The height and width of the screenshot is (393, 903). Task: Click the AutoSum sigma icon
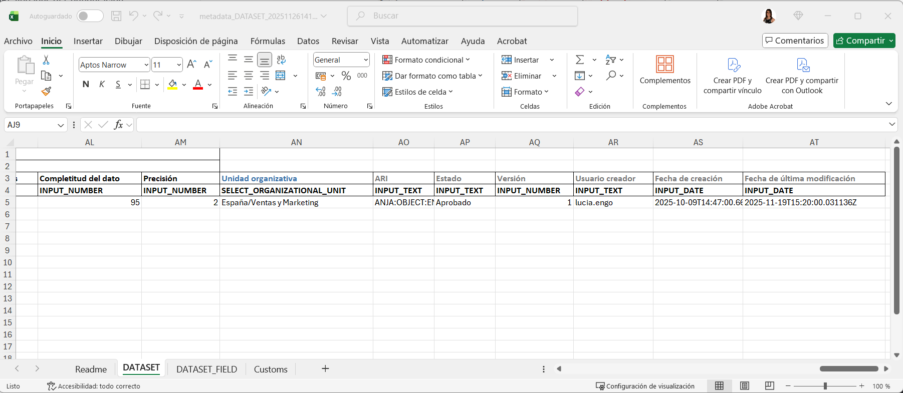[x=580, y=60]
